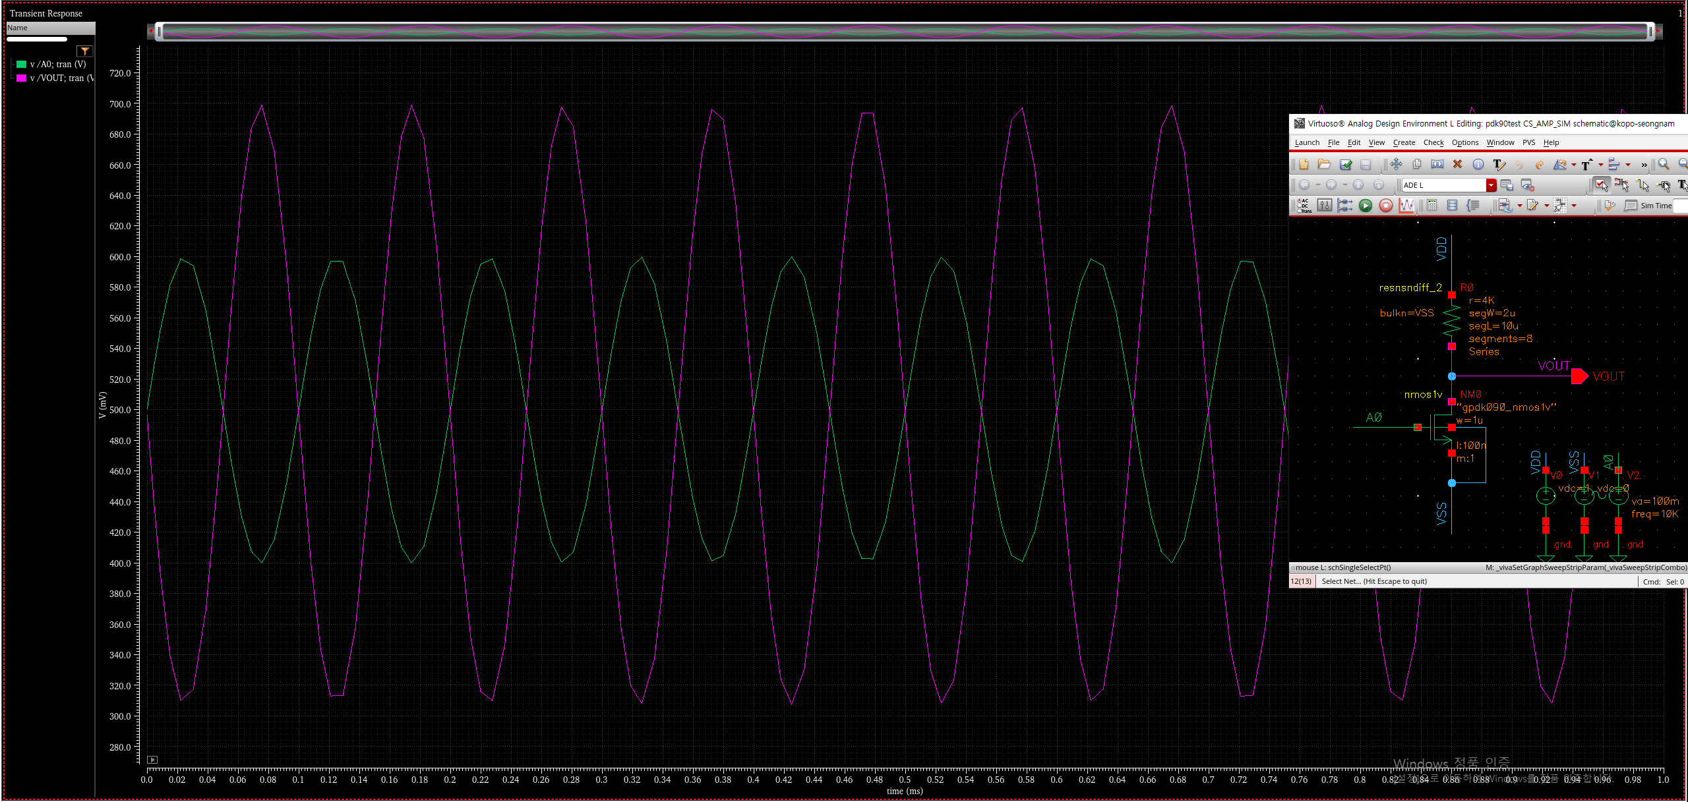Open the Create menu
This screenshot has width=1688, height=802.
coord(1404,142)
